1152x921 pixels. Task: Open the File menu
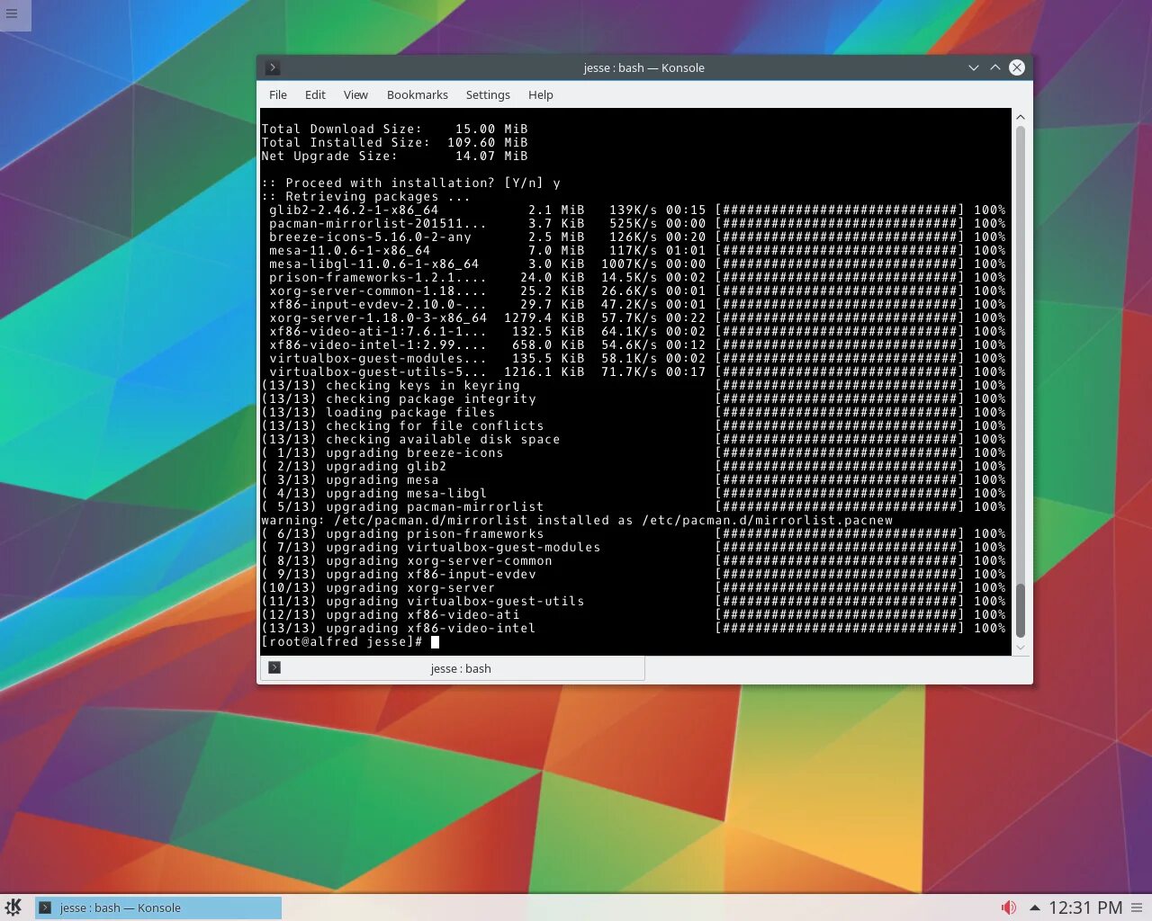277,94
